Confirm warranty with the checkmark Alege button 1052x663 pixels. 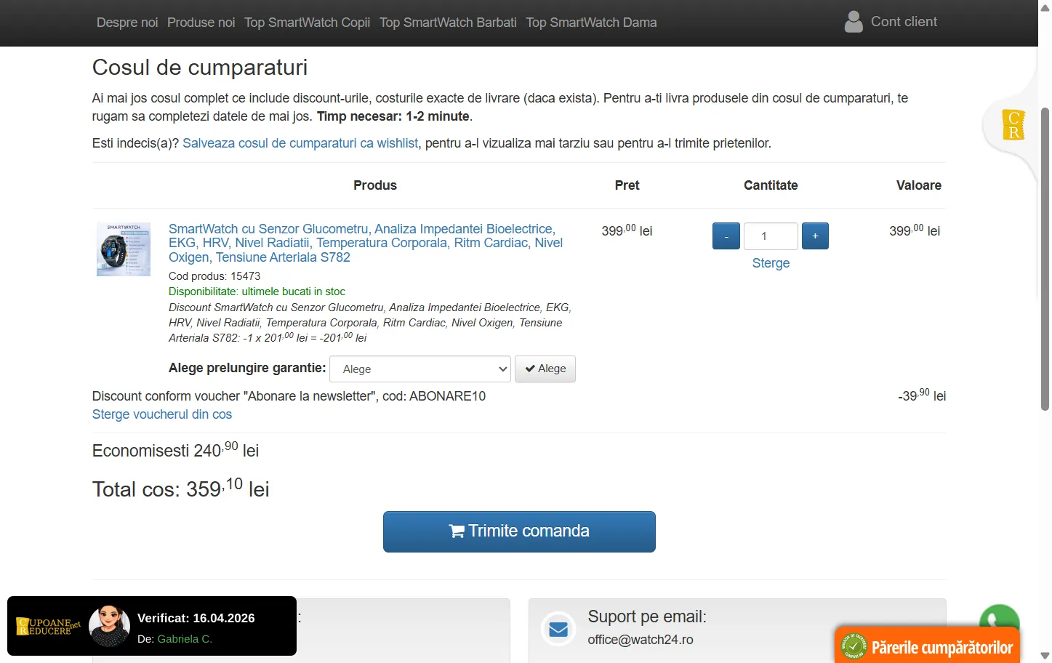click(545, 369)
